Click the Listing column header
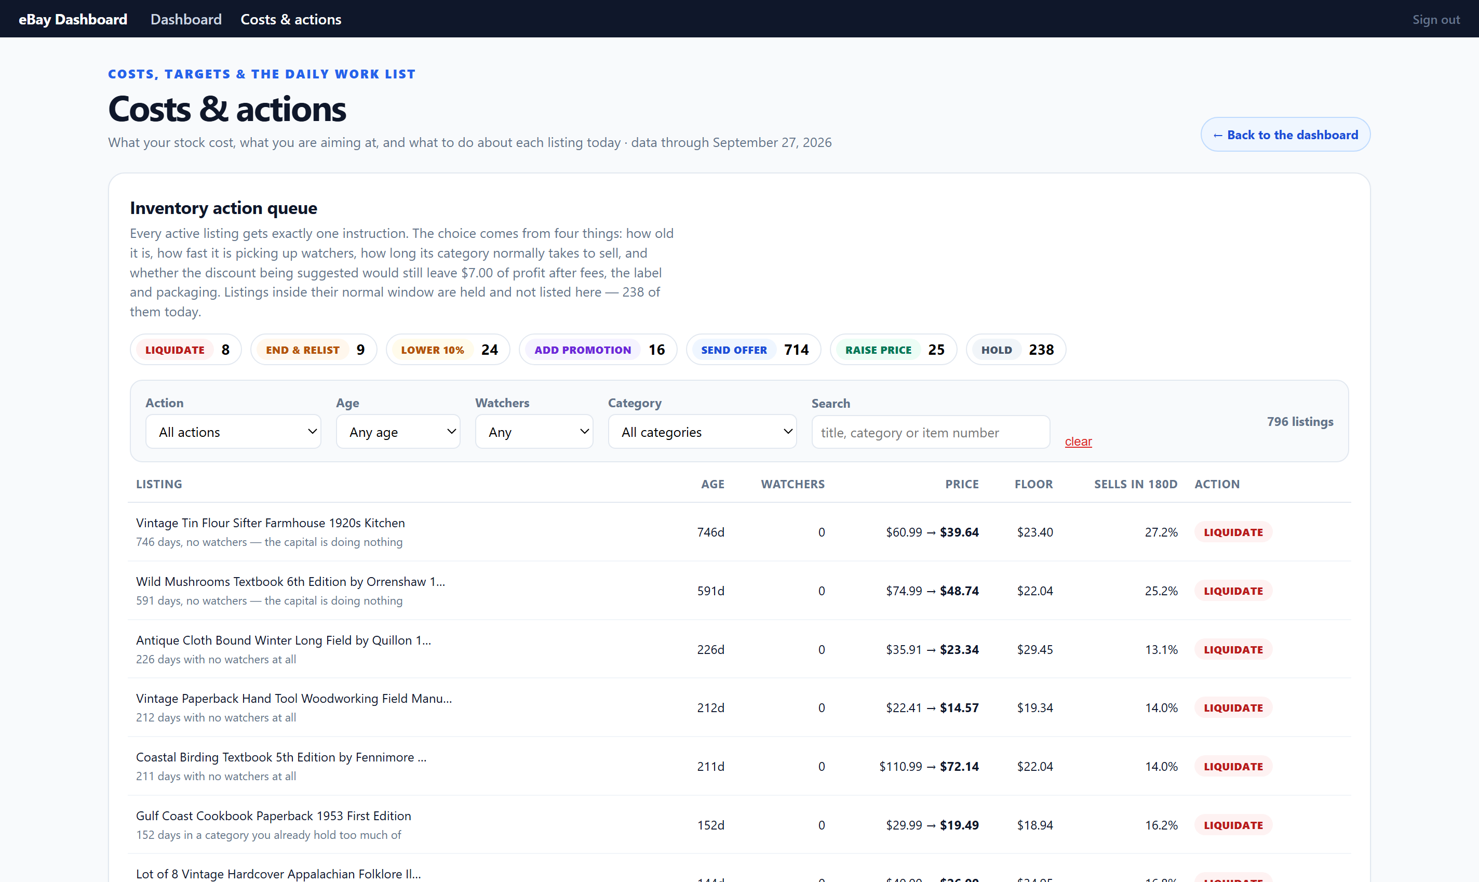 click(x=159, y=484)
